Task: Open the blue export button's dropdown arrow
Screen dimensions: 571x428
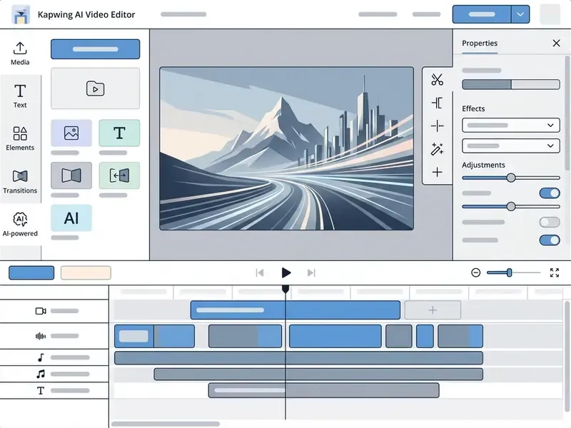Action: point(520,14)
